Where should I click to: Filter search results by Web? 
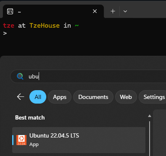(126, 97)
